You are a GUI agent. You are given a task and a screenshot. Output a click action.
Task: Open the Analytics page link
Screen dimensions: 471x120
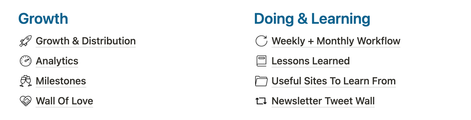pyautogui.click(x=57, y=61)
